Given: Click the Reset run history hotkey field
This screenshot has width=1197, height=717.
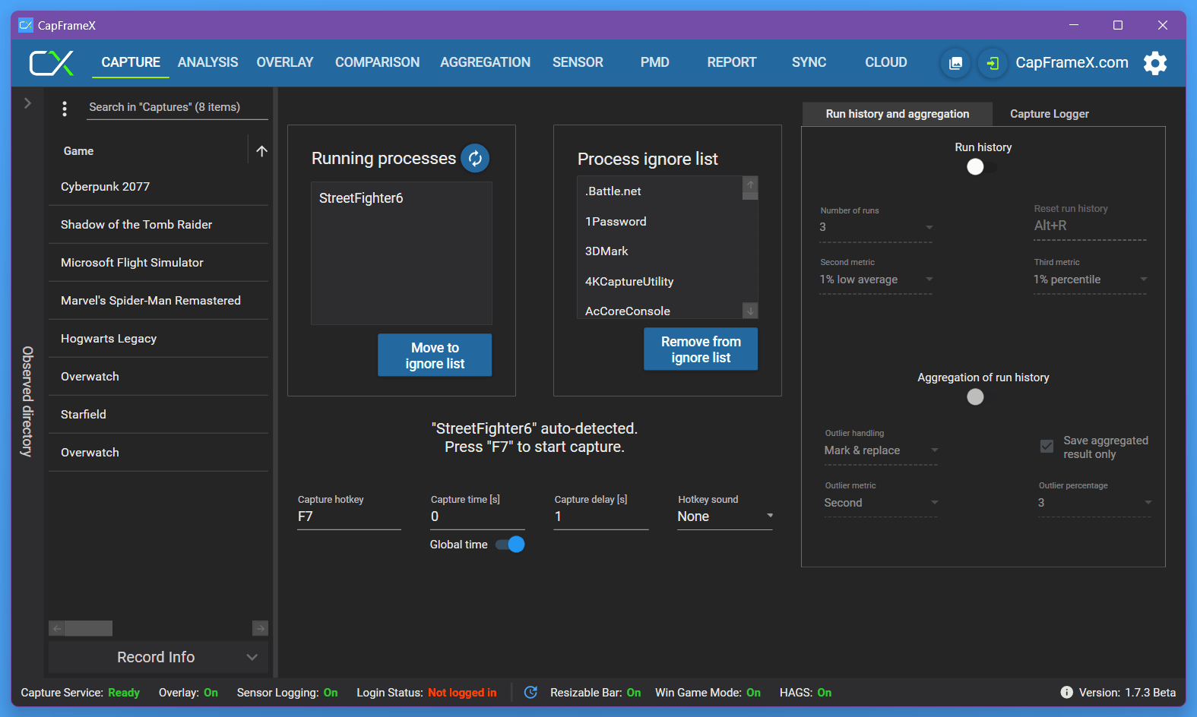Looking at the screenshot, I should [1090, 226].
